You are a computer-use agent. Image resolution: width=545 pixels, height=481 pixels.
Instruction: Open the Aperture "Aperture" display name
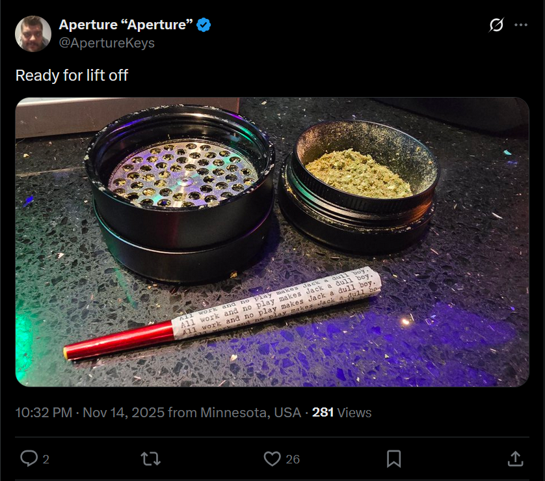tap(126, 25)
